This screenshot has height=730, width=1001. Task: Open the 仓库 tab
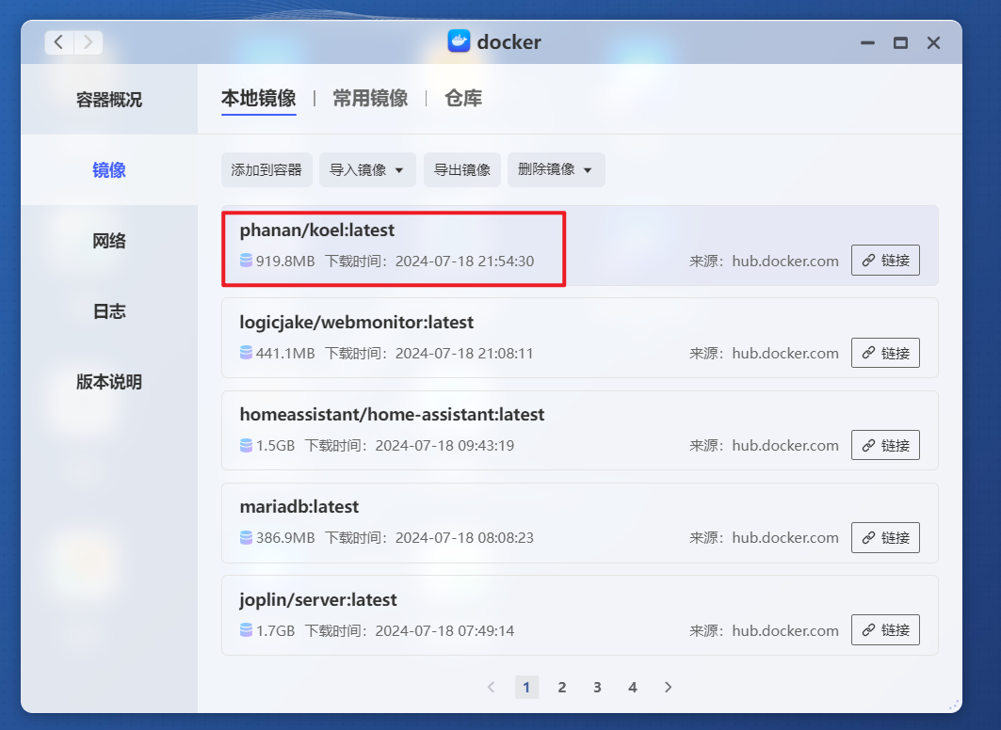click(x=463, y=97)
